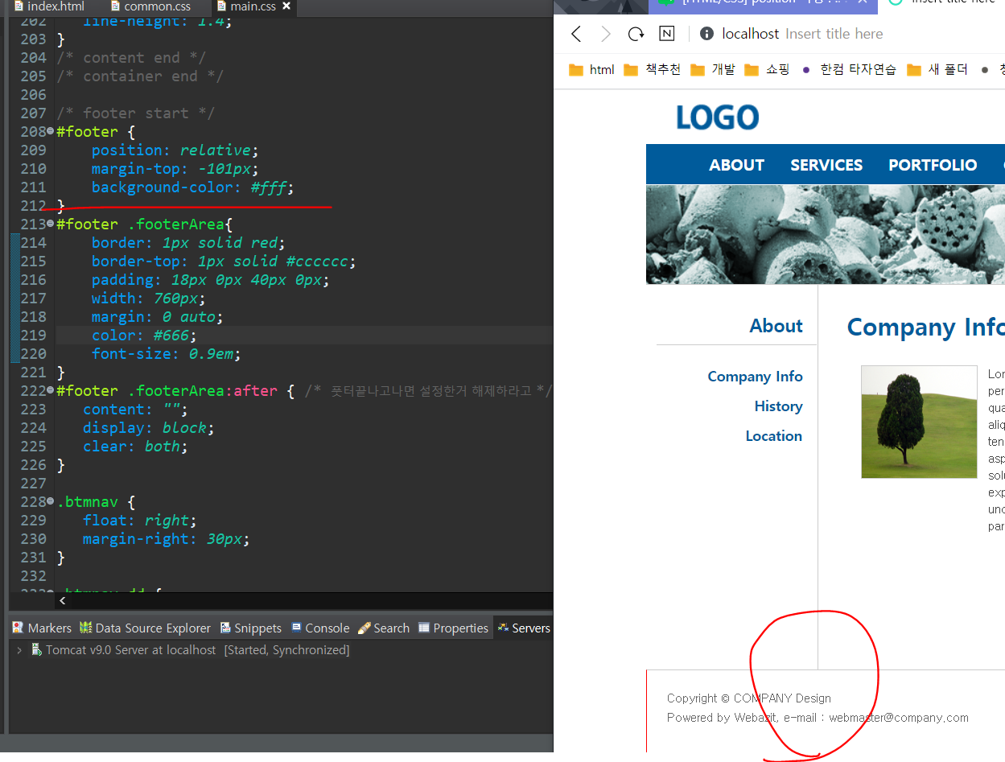Expand the Tomcat v9.0 Server entry
This screenshot has height=762, width=1005.
click(x=19, y=649)
